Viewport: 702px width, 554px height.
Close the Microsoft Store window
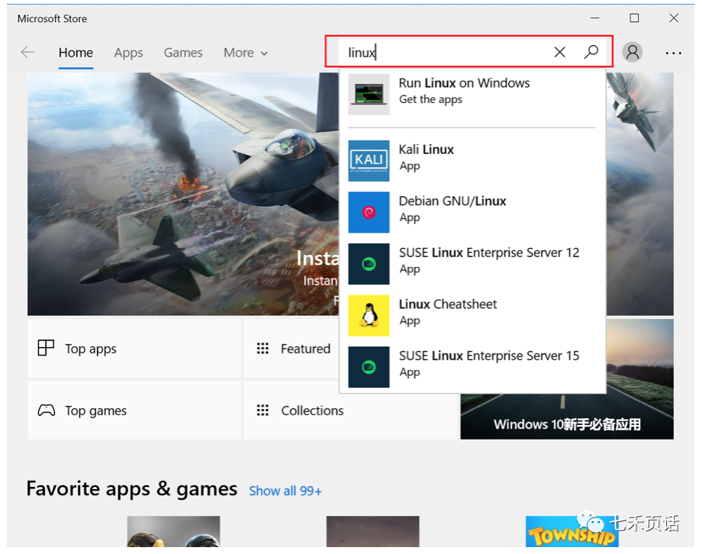[x=674, y=18]
